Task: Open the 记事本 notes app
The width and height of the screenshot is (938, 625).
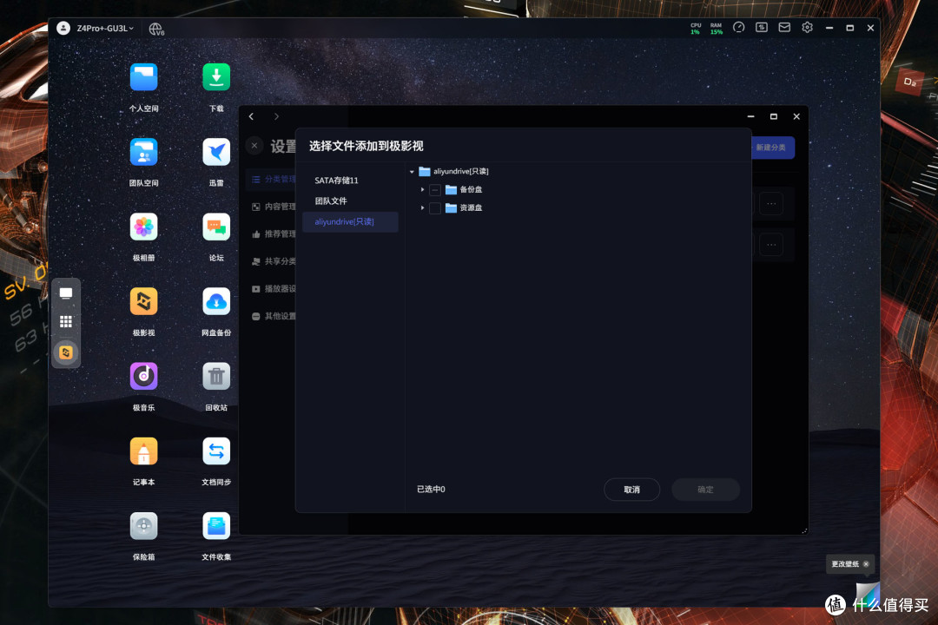Action: click(143, 451)
